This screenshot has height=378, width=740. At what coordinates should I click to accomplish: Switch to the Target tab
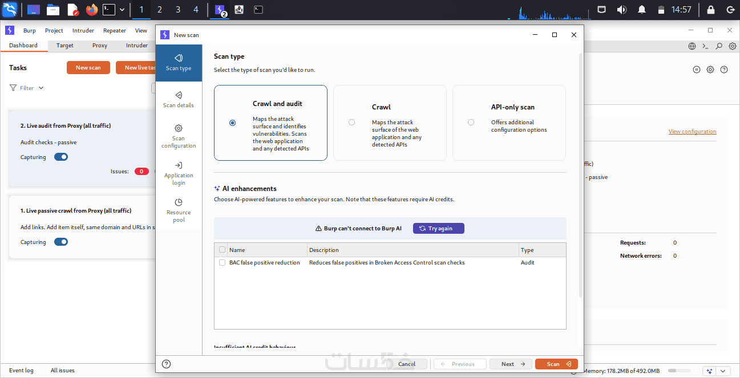(65, 46)
